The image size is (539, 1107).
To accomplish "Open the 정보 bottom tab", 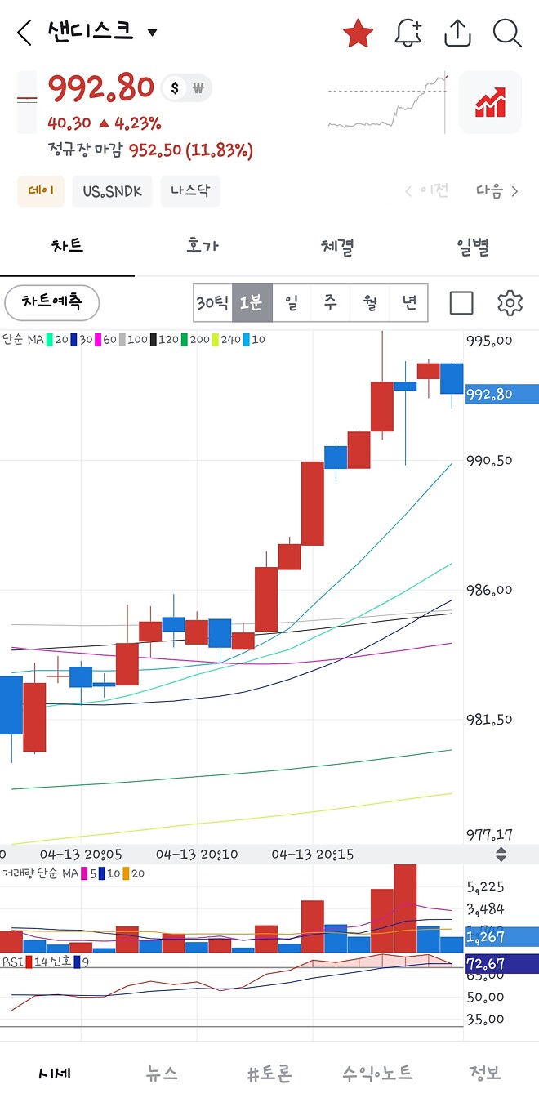I will point(485,1073).
